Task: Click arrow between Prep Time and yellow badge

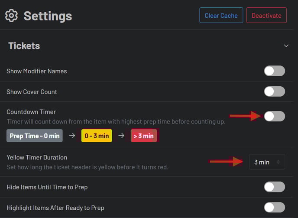Action: (72, 136)
